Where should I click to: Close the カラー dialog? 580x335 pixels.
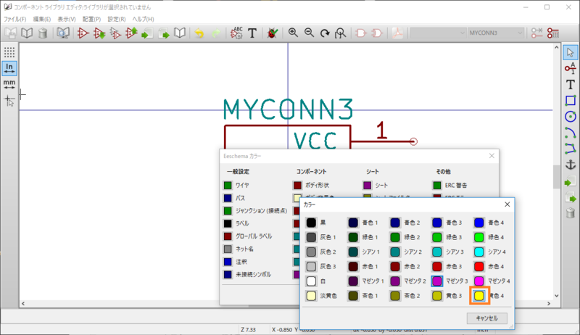point(507,204)
